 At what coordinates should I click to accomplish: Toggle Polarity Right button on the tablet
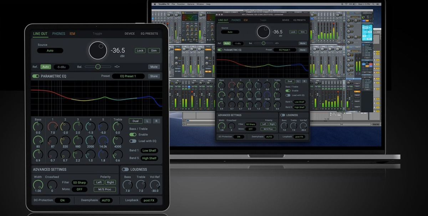[x=111, y=182]
